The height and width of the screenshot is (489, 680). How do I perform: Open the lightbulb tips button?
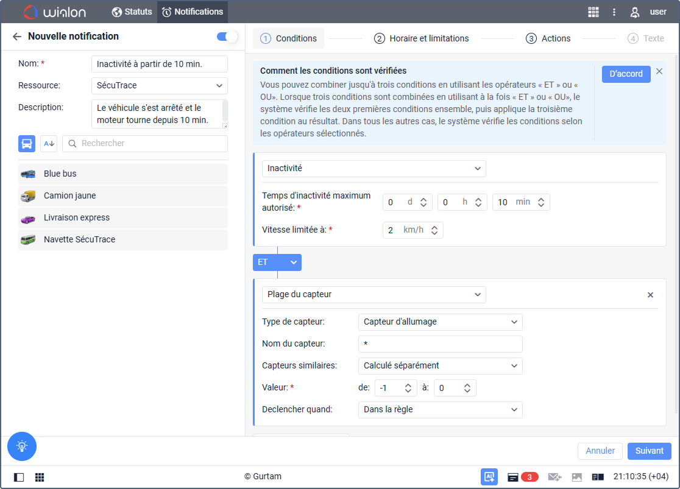[x=22, y=446]
